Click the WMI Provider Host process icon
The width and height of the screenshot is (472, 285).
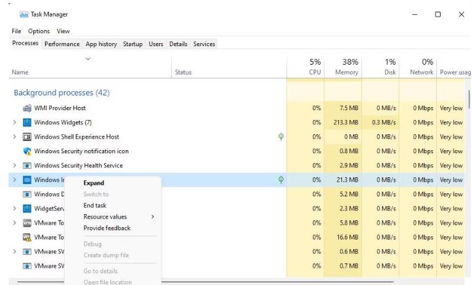[x=27, y=108]
